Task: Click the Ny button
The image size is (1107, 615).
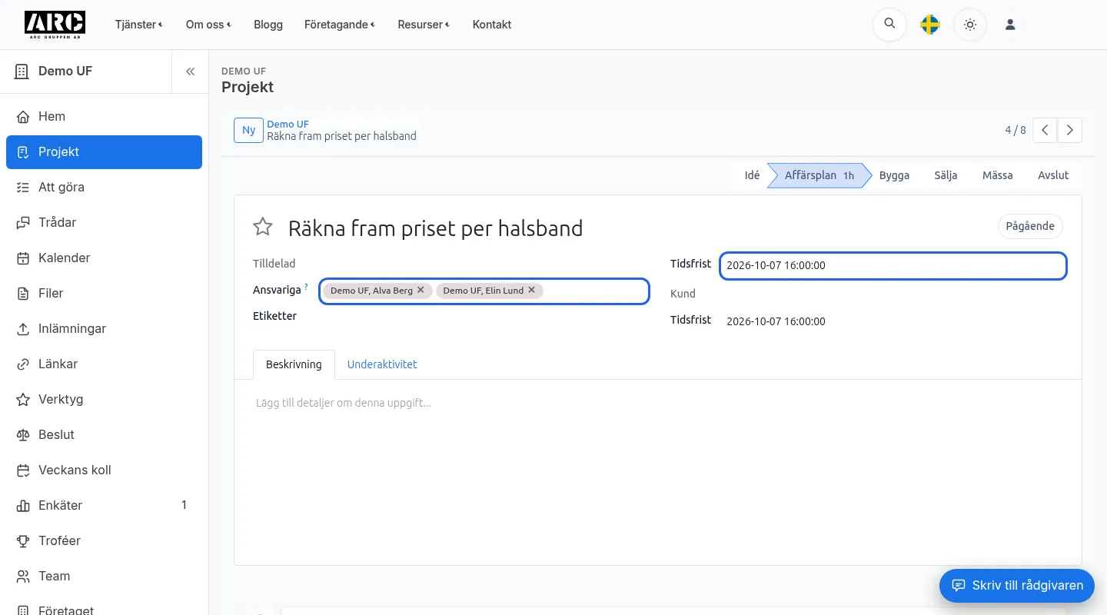Action: point(248,130)
